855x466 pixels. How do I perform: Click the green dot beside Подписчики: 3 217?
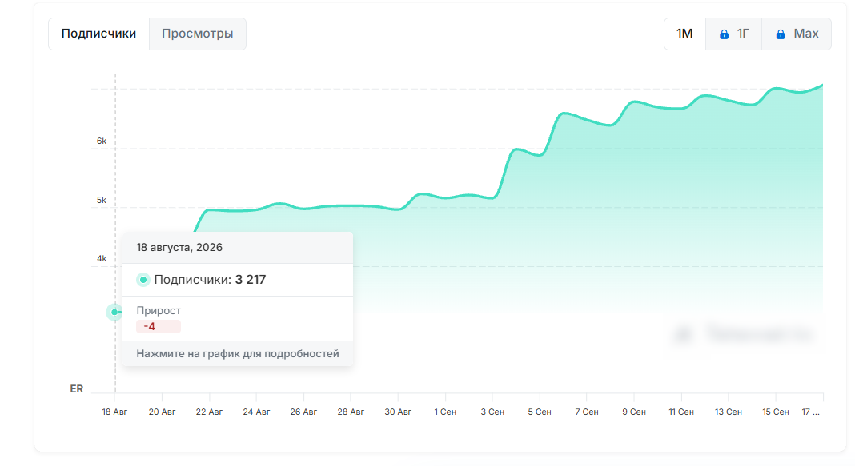click(x=142, y=280)
